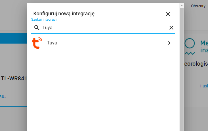Focus the search field containing Tuya

103,28
